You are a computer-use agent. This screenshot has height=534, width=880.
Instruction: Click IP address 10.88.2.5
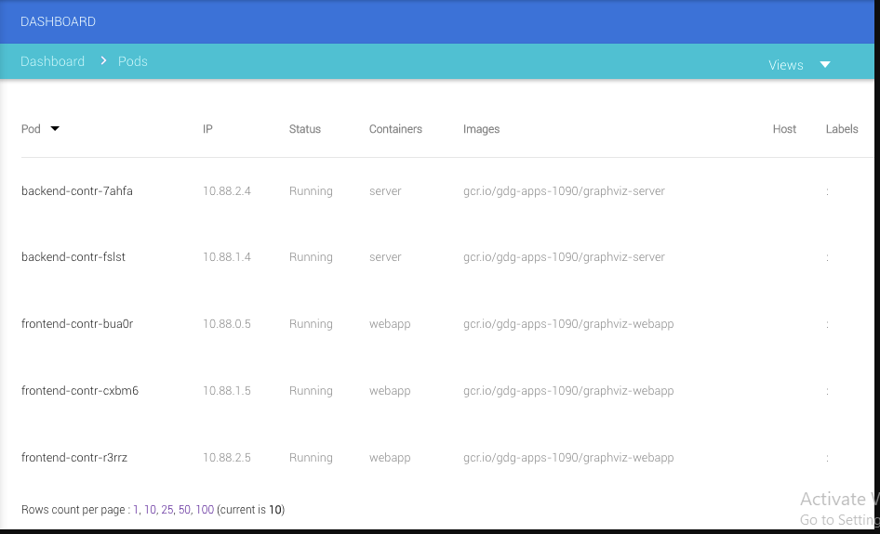coord(227,458)
